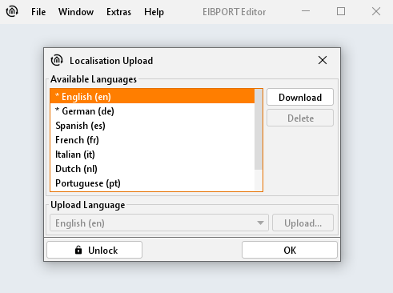Close the Localisation Upload dialog

(323, 60)
